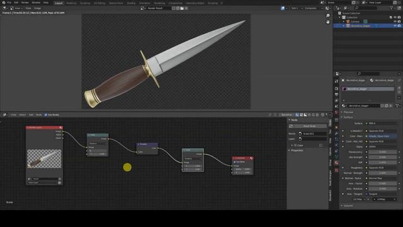Select decorative_dagger material slot

click(x=368, y=89)
